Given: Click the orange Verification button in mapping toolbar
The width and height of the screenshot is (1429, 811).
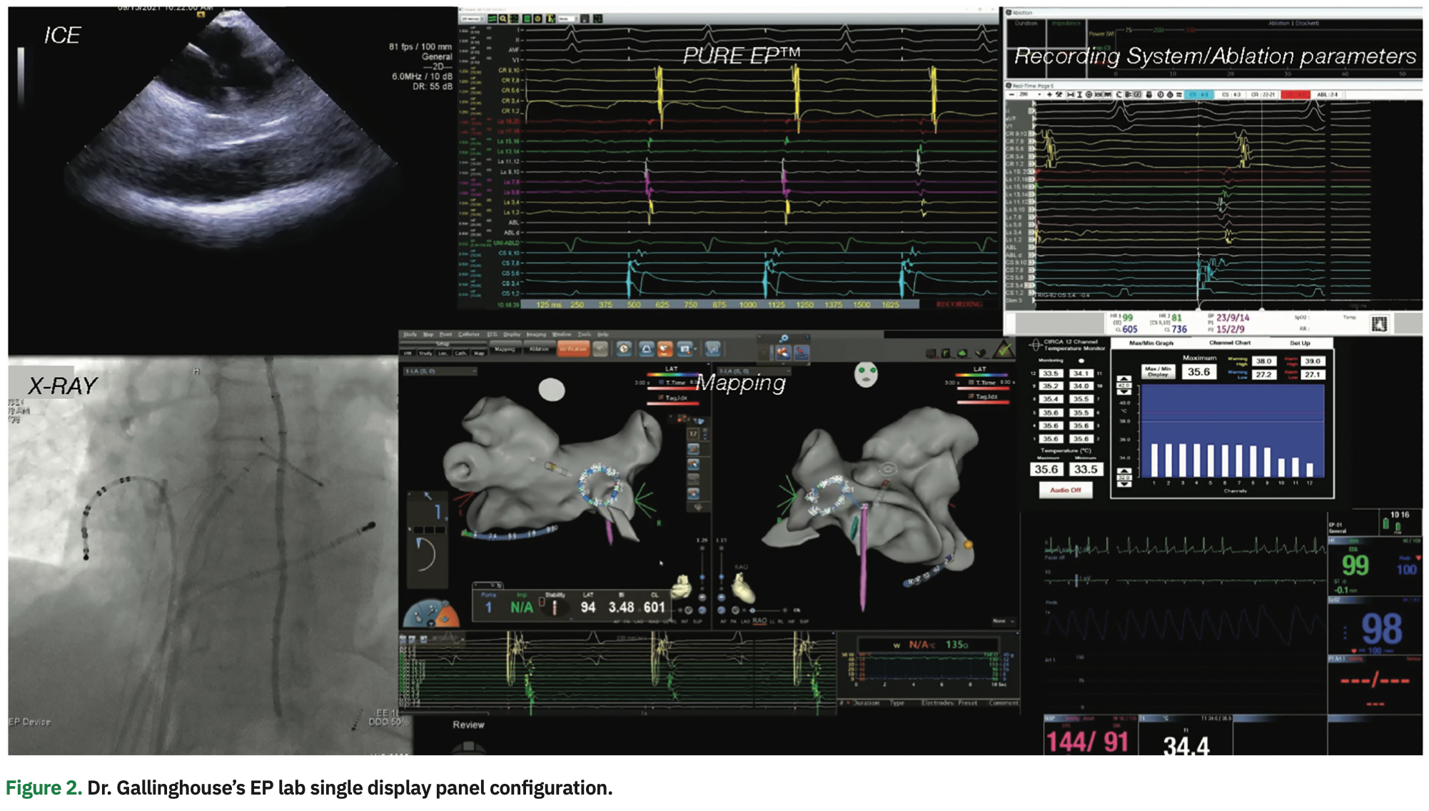Looking at the screenshot, I should pyautogui.click(x=573, y=349).
